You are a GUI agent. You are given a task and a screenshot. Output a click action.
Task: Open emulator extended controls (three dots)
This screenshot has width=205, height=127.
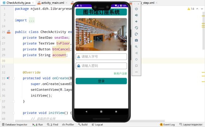(136, 72)
